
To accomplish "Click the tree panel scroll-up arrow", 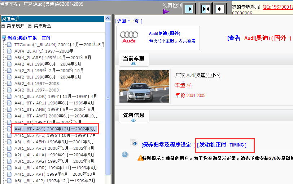I will [108, 18].
